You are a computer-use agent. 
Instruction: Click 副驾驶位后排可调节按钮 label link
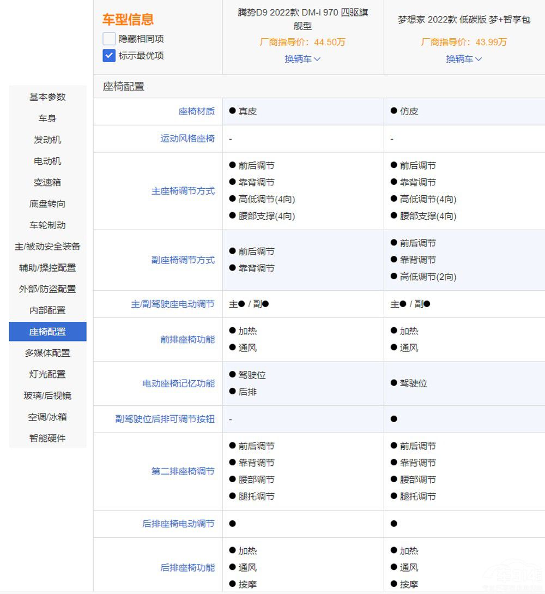[165, 419]
